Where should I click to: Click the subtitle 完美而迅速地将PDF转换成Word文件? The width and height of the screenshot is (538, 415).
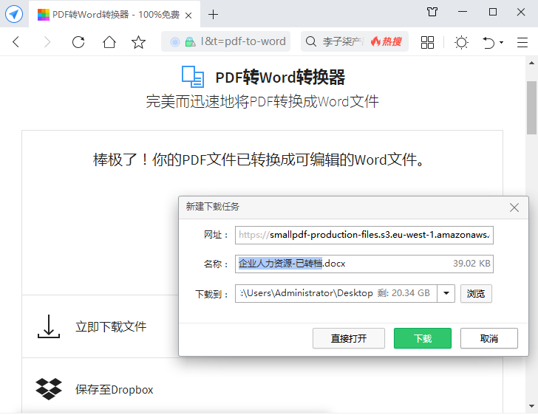pyautogui.click(x=262, y=101)
